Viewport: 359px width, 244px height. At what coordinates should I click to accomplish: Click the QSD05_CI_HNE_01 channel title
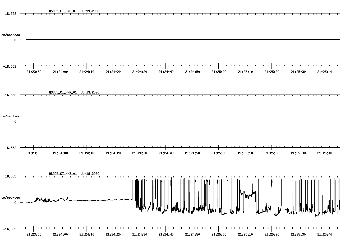click(x=63, y=11)
